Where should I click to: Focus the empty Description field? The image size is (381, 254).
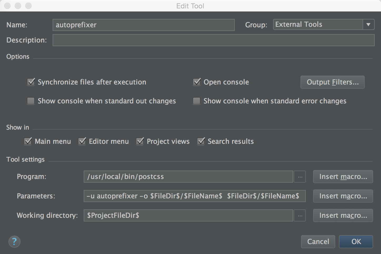click(x=213, y=40)
